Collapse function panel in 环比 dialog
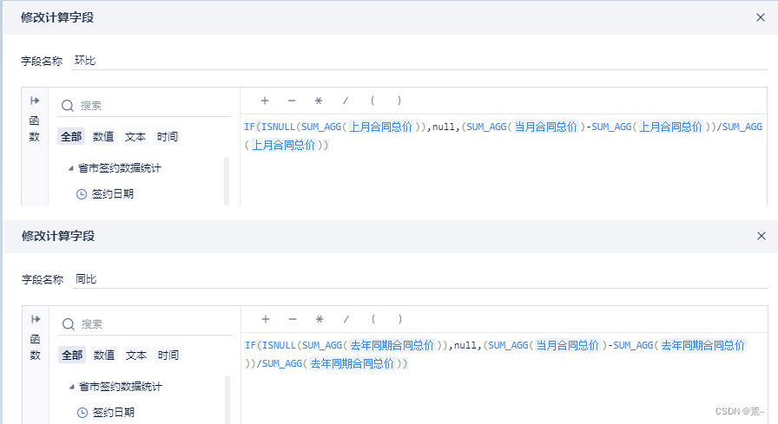The width and height of the screenshot is (778, 424). (35, 101)
